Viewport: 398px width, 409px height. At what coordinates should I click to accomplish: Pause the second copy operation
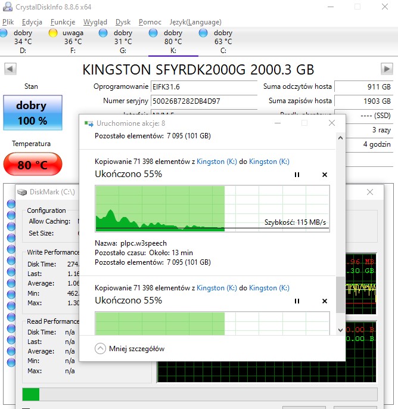click(297, 301)
